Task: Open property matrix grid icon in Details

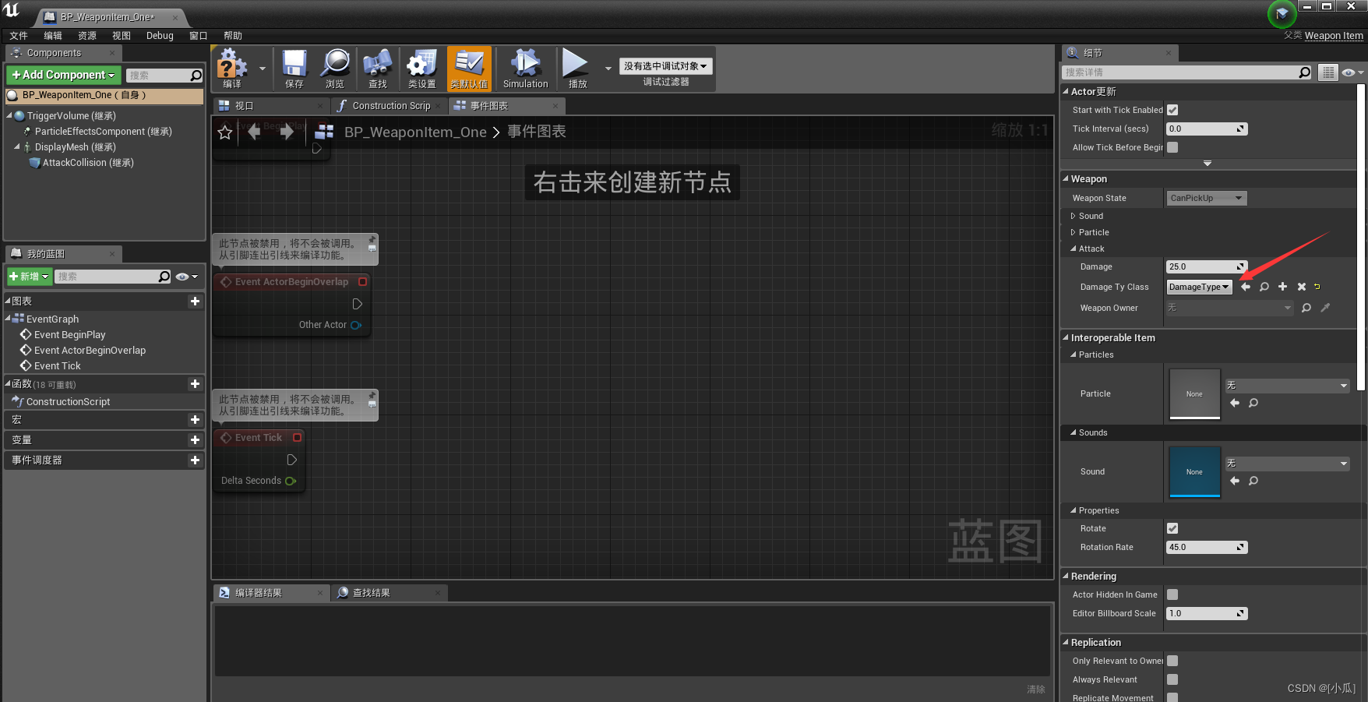Action: 1328,72
